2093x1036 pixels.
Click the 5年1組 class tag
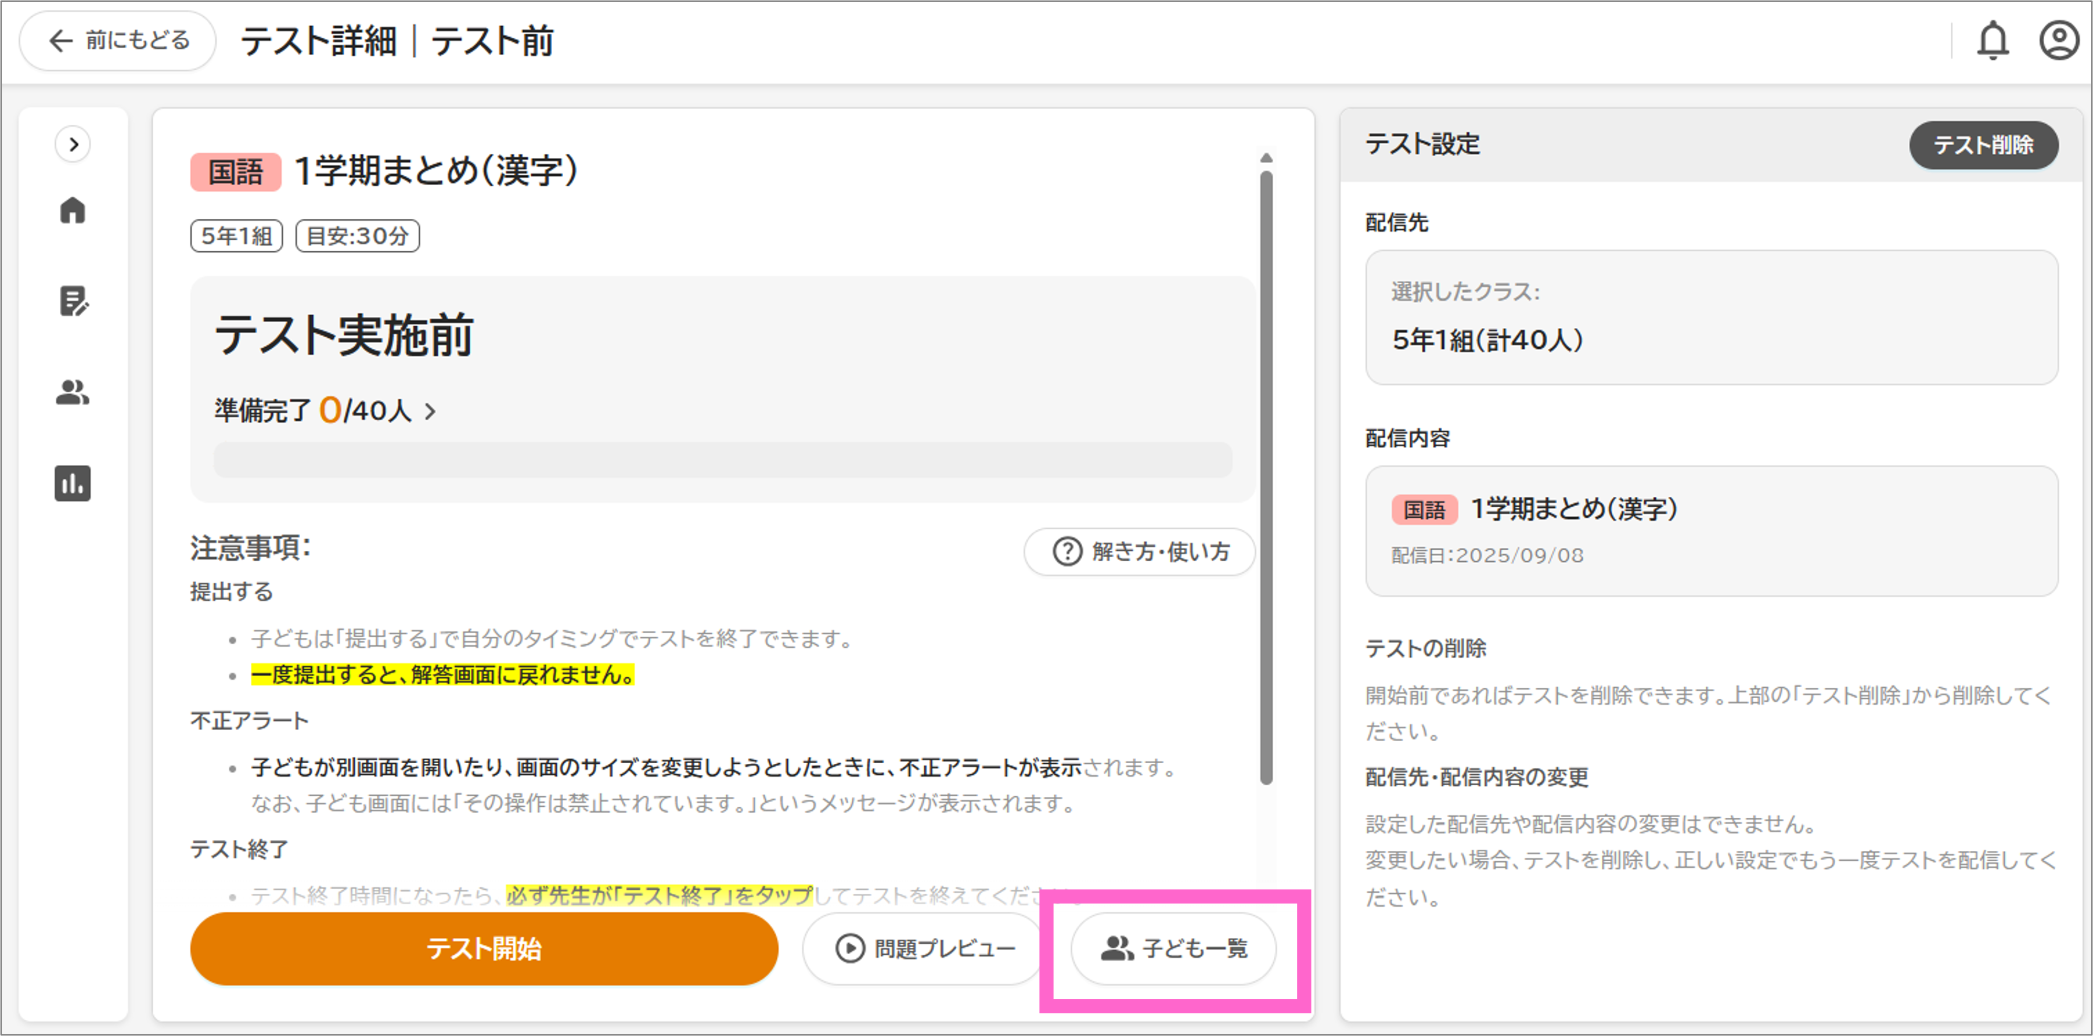237,236
